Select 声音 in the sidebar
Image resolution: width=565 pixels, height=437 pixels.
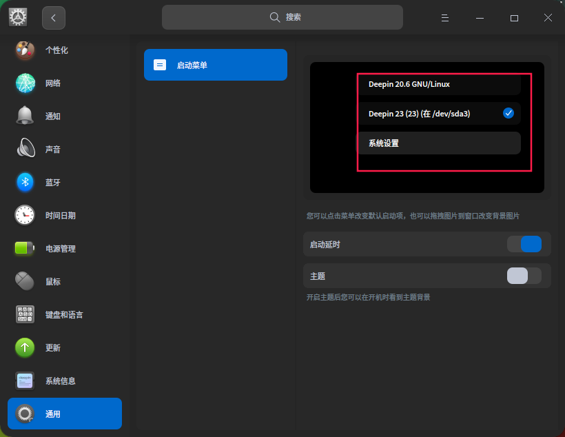coord(65,149)
